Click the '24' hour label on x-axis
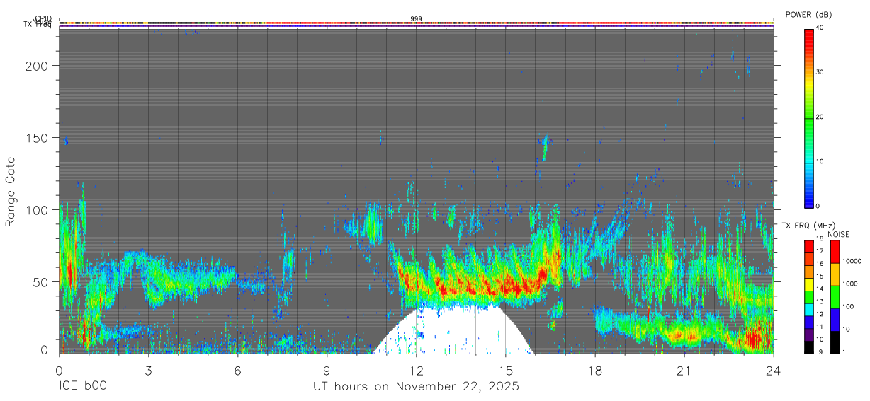 pos(774,371)
